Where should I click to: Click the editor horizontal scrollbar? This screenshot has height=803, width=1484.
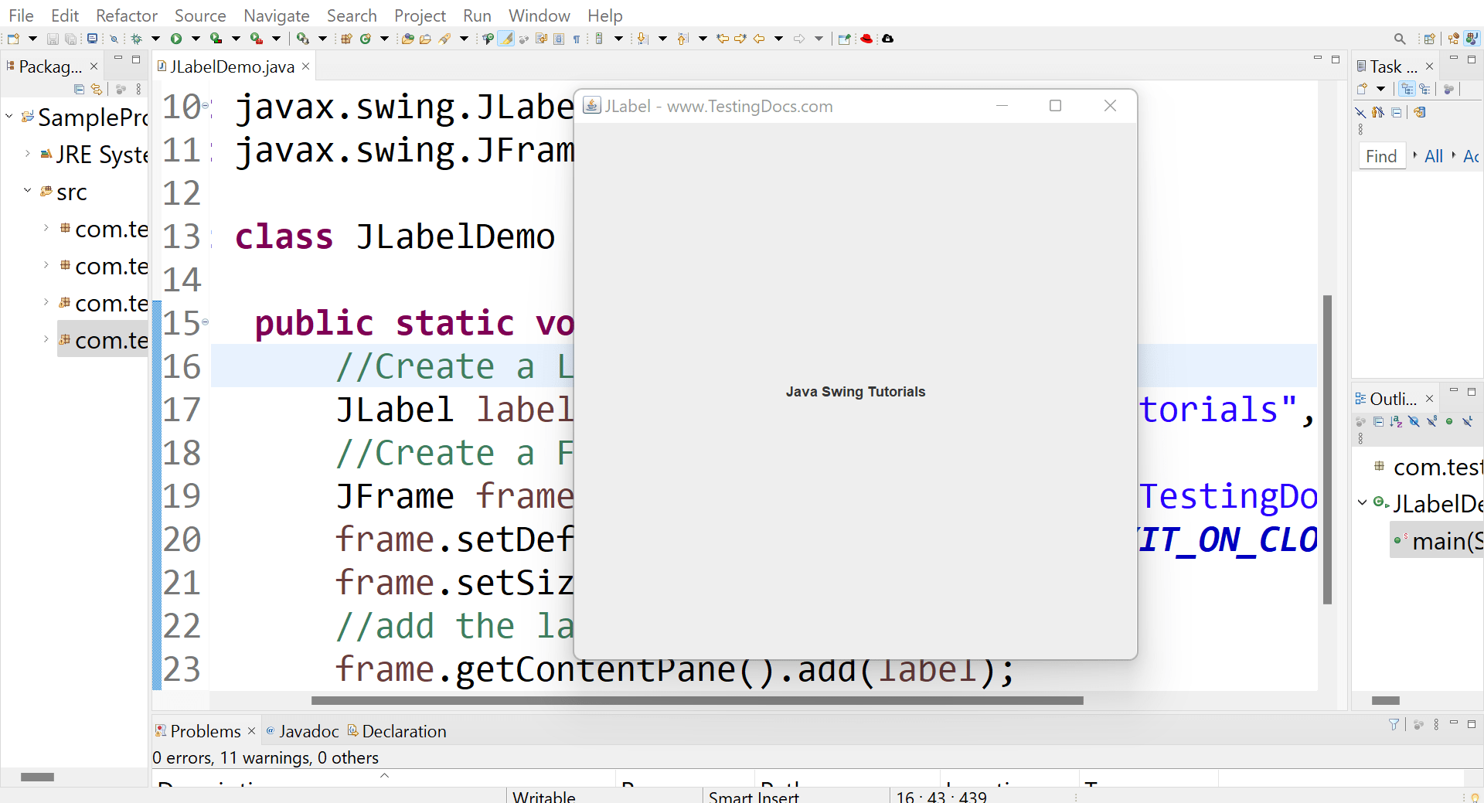pyautogui.click(x=697, y=700)
